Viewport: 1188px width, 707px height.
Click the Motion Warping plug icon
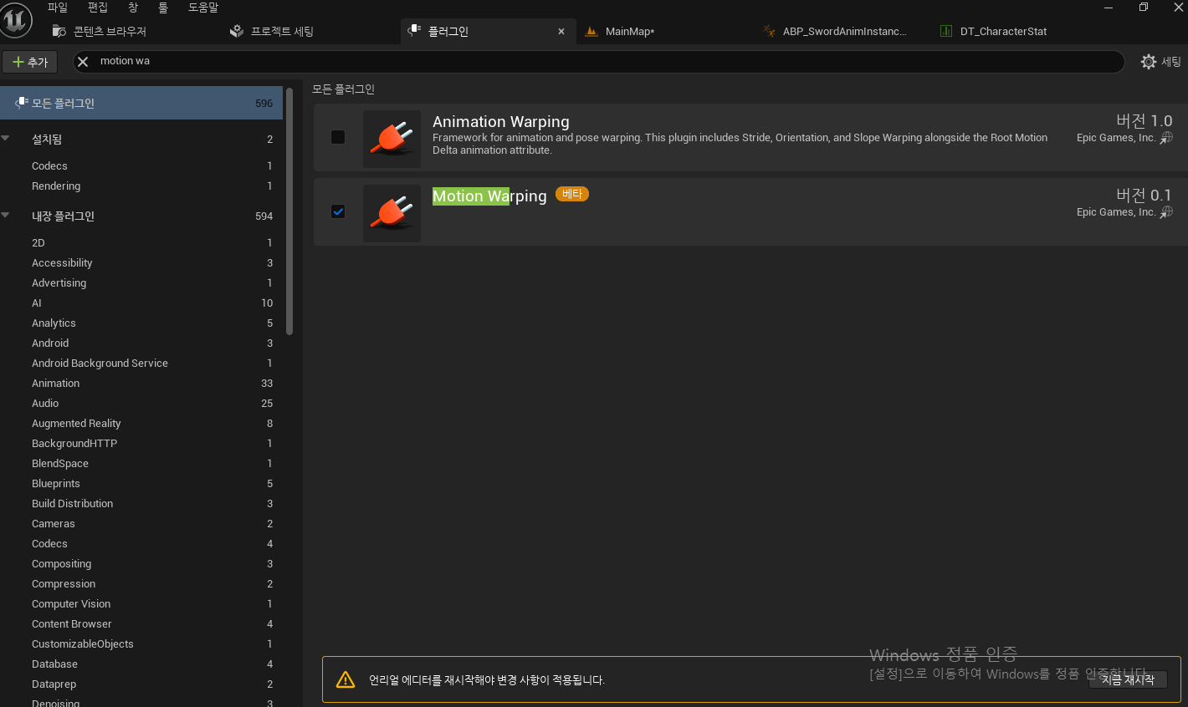[392, 213]
